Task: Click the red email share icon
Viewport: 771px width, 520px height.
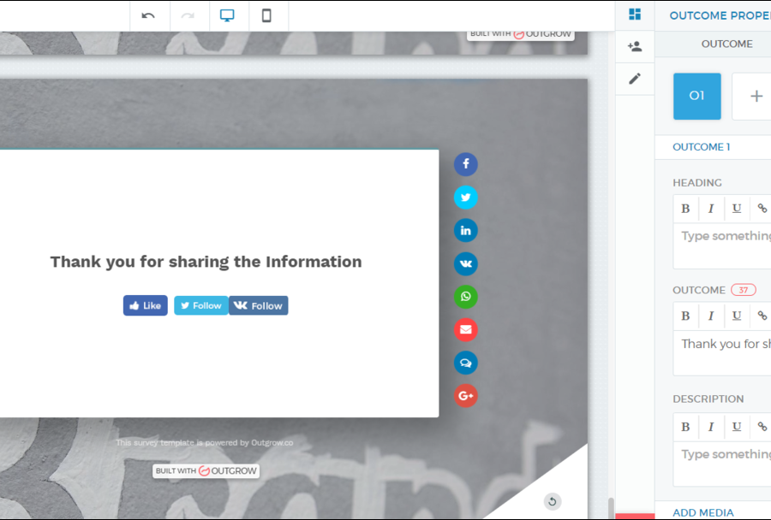Action: [x=465, y=329]
